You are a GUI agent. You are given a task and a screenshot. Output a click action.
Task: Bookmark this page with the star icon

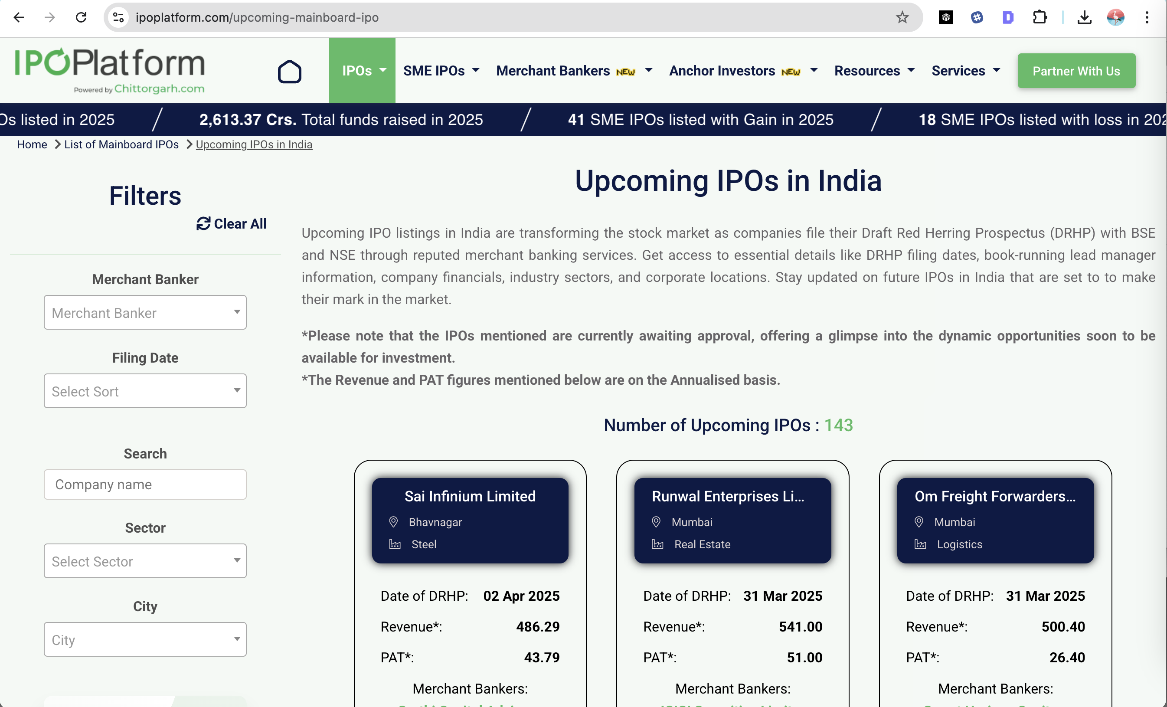tap(902, 17)
